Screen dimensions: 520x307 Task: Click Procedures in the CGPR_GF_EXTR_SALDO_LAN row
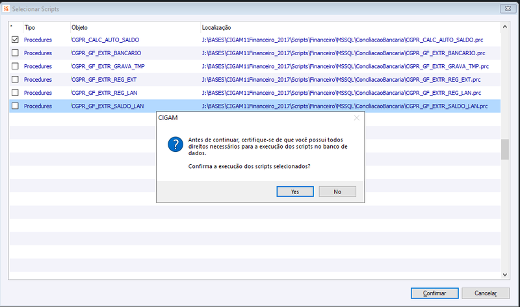tap(38, 106)
